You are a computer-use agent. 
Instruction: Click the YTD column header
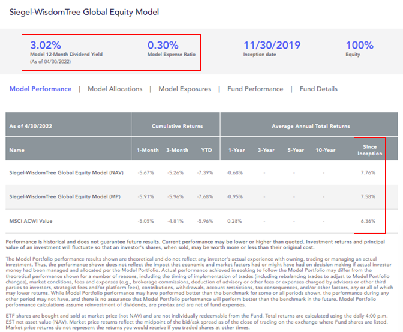206,150
